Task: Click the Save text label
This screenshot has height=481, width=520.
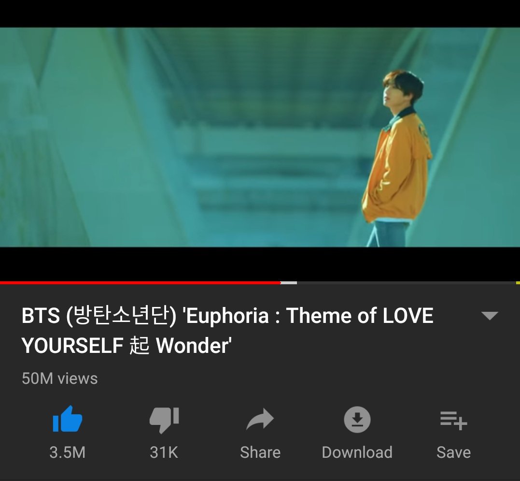Action: coord(454,452)
